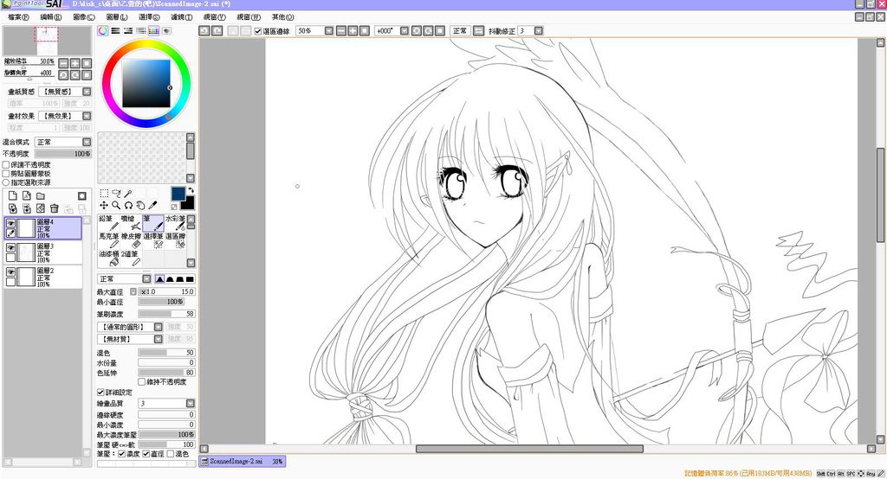Select the Move tool
Image resolution: width=887 pixels, height=479 pixels.
tap(104, 205)
